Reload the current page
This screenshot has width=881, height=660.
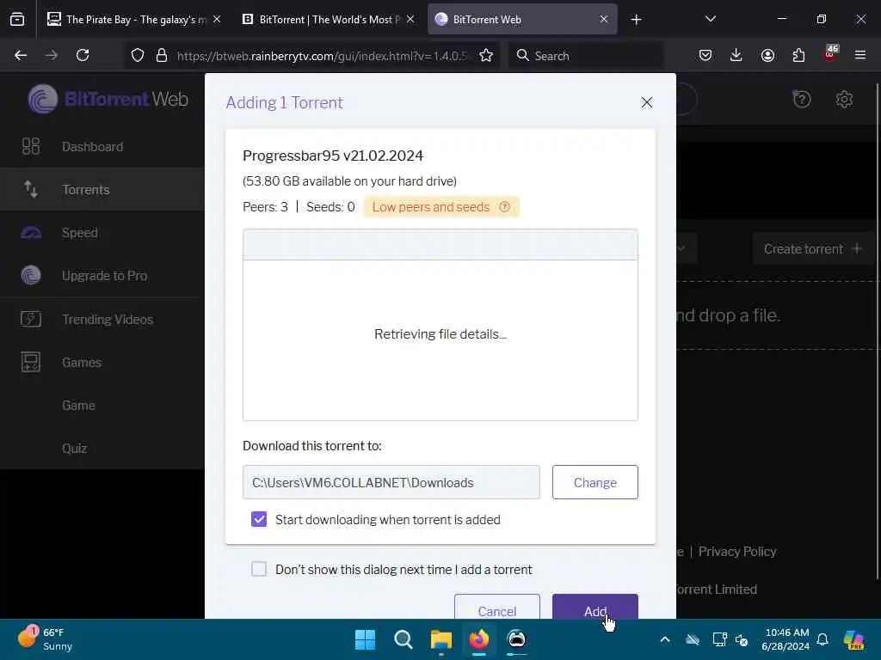coord(83,55)
